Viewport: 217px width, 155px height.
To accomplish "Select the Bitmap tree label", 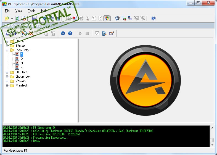I will click(20, 46).
